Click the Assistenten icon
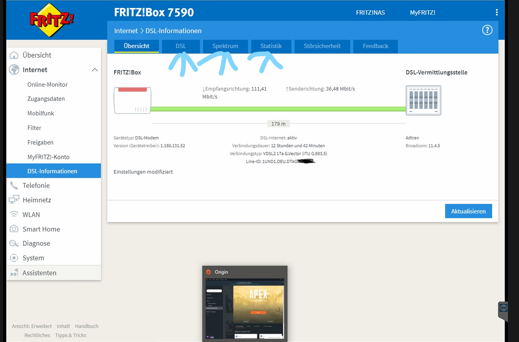The image size is (519, 342). tap(14, 273)
